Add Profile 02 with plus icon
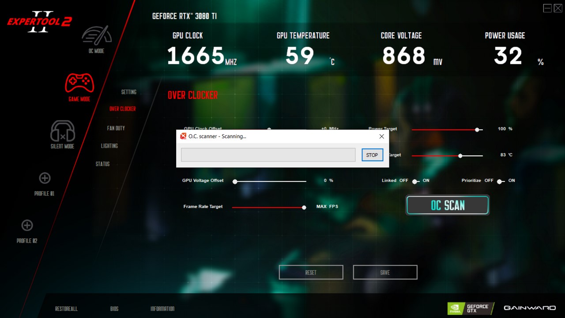The image size is (565, 318). point(27,225)
